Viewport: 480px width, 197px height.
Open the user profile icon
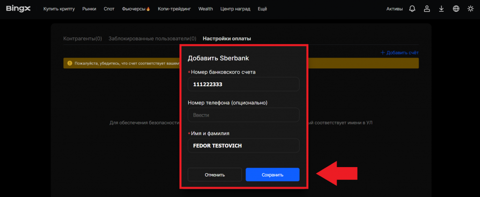pyautogui.click(x=427, y=9)
